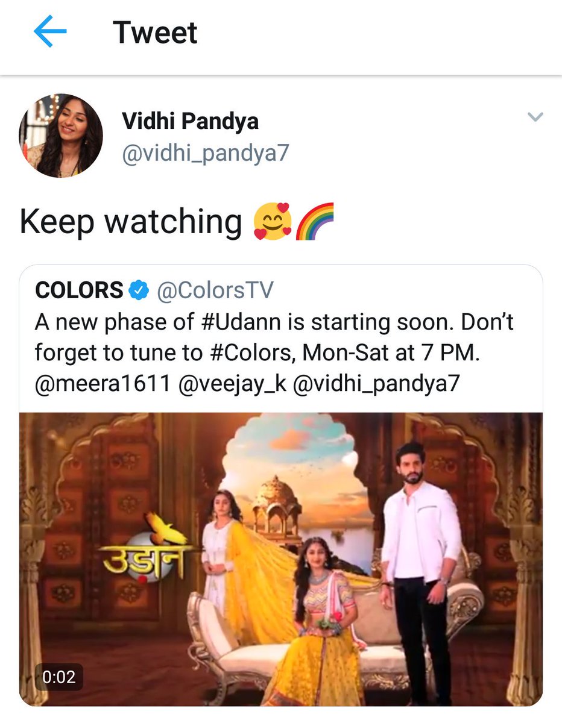The height and width of the screenshot is (723, 562).
Task: Click the smiling face with hearts emoji
Action: [x=273, y=222]
